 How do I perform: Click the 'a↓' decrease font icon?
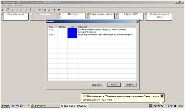click(54, 10)
